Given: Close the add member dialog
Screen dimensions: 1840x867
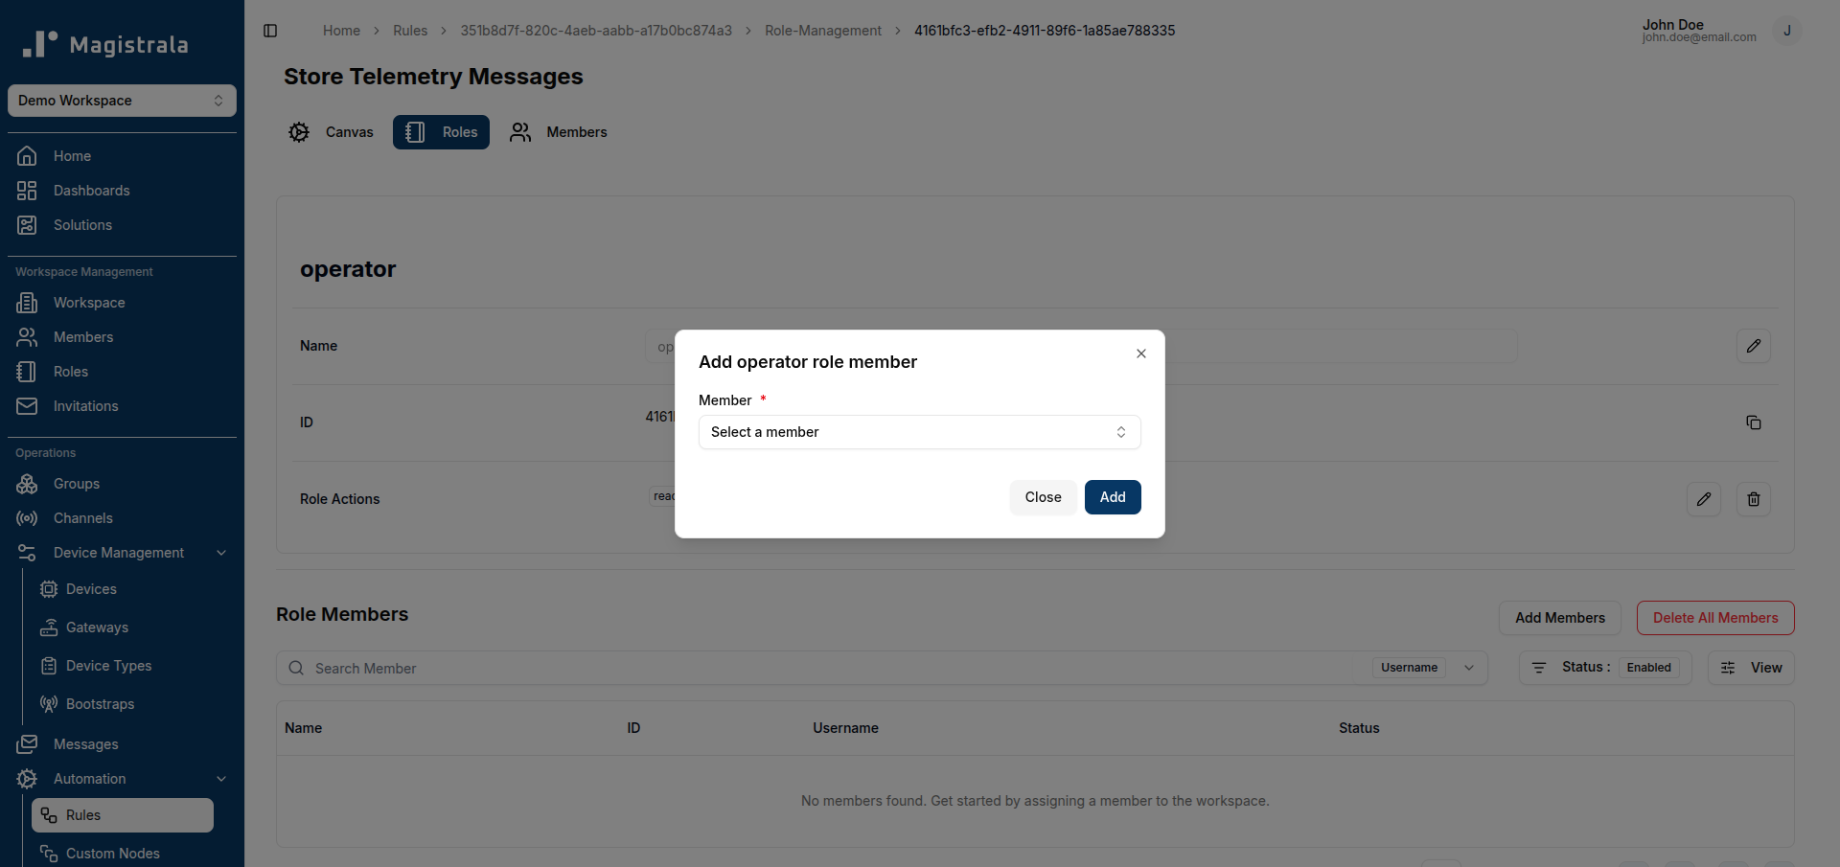Looking at the screenshot, I should (x=1140, y=354).
